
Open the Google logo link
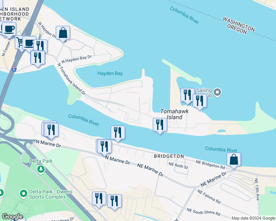pos(12,217)
